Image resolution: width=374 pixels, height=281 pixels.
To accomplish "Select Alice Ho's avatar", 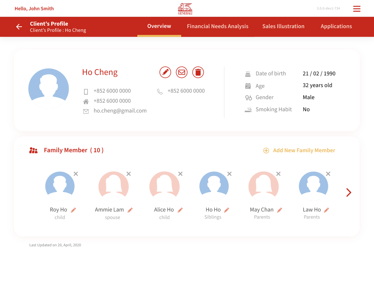I will pyautogui.click(x=165, y=186).
